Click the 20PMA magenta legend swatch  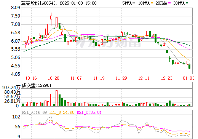click(169, 3)
